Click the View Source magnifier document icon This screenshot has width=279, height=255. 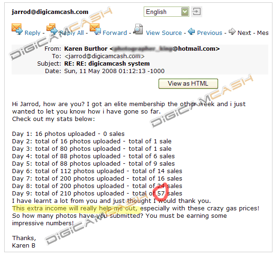138,29
